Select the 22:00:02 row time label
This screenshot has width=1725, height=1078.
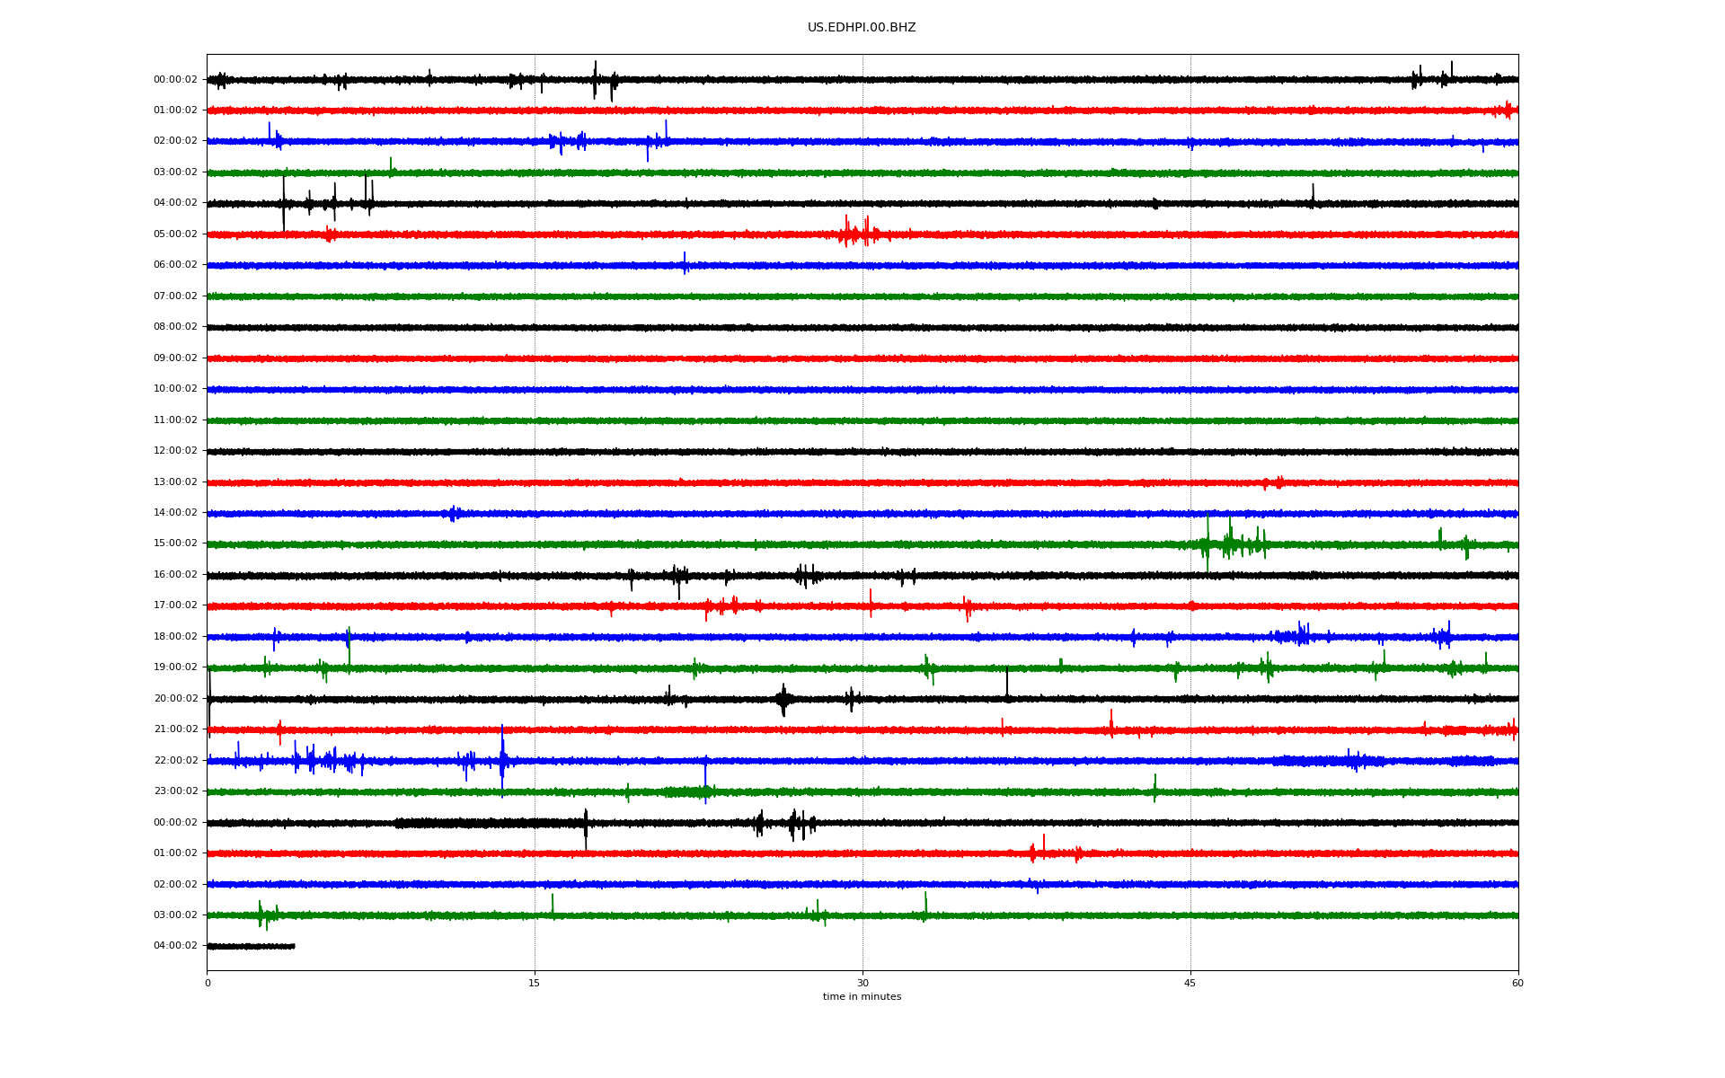point(175,761)
